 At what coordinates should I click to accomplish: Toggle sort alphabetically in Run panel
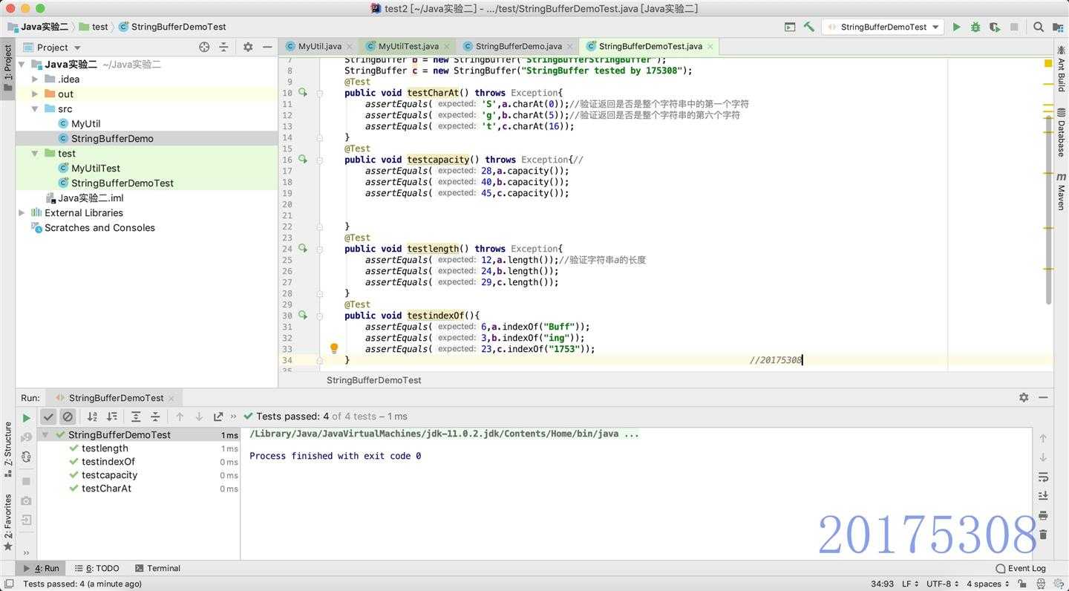click(92, 417)
